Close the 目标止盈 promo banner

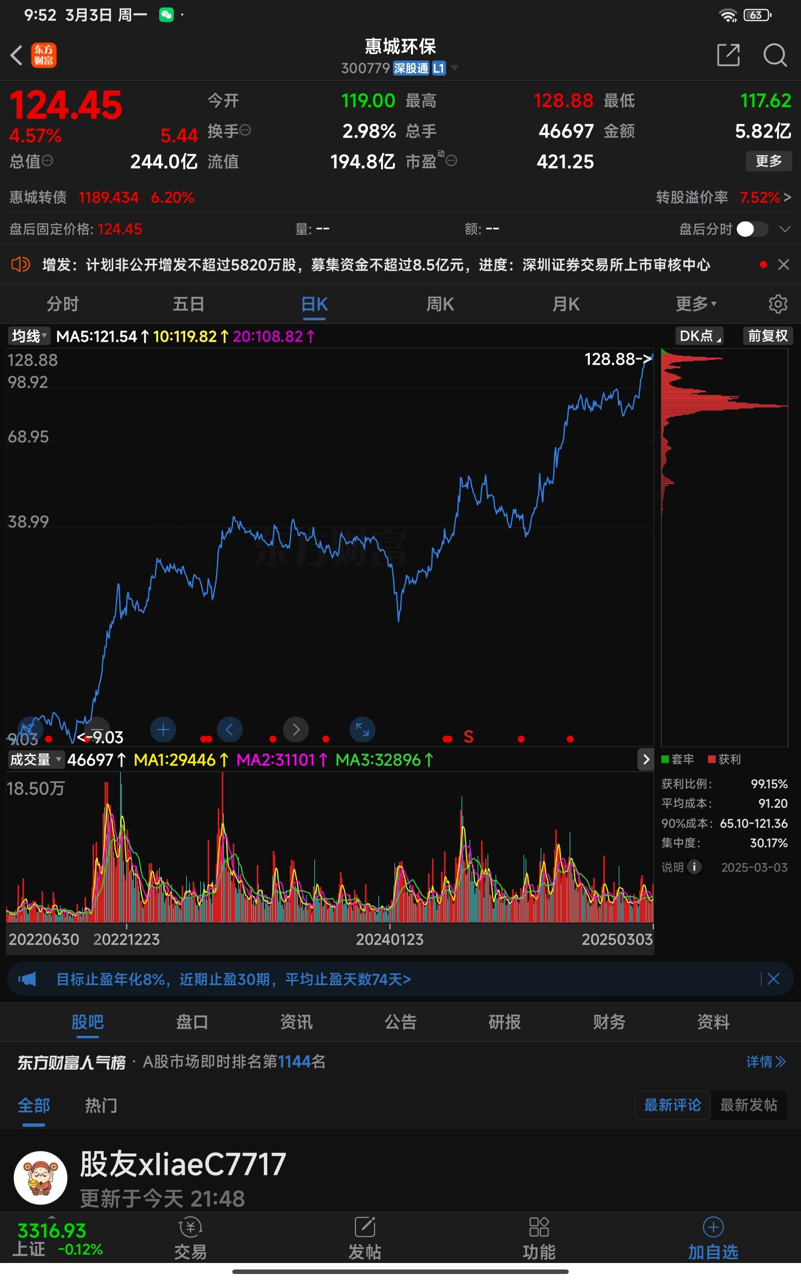[773, 979]
